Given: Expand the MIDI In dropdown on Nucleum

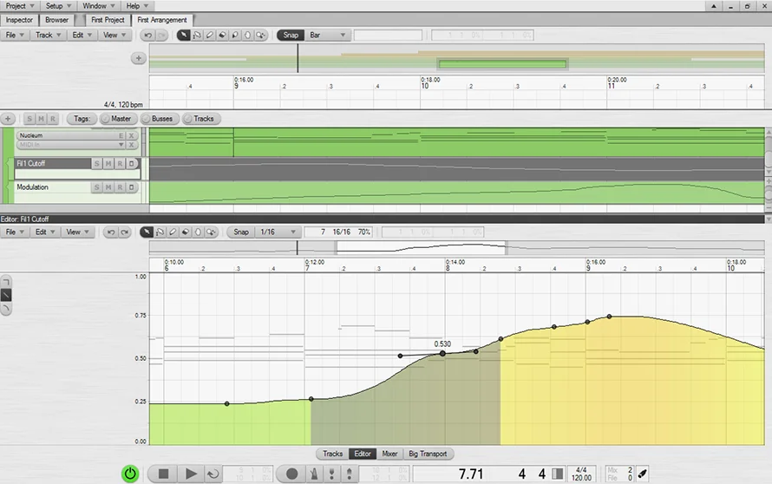Looking at the screenshot, I should [x=121, y=144].
